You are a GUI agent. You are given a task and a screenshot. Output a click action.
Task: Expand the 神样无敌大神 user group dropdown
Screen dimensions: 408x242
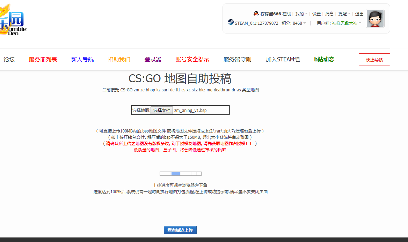click(x=347, y=23)
